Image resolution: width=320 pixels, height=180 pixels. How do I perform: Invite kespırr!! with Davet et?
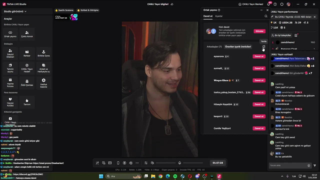point(259,116)
